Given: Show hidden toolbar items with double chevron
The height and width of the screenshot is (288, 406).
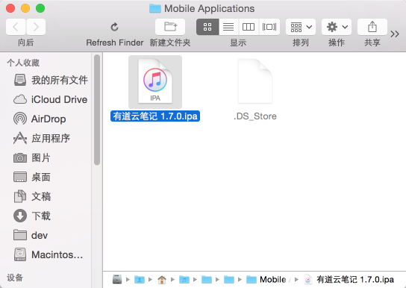Looking at the screenshot, I should [x=395, y=34].
